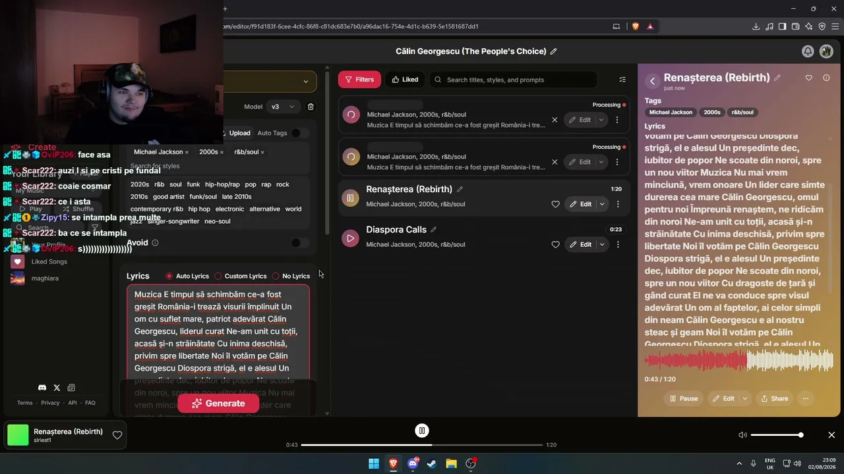Expand Edit options for Renașterea (Rebirth) row

click(602, 204)
